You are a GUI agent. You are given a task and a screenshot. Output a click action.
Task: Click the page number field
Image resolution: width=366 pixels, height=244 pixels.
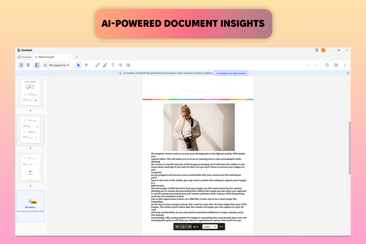(x=183, y=227)
